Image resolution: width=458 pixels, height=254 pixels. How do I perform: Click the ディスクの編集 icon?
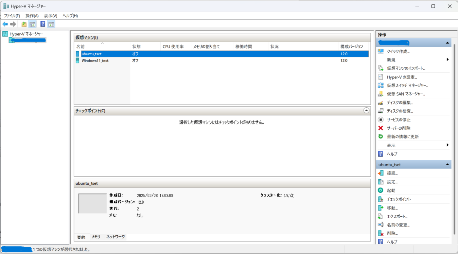(x=380, y=102)
